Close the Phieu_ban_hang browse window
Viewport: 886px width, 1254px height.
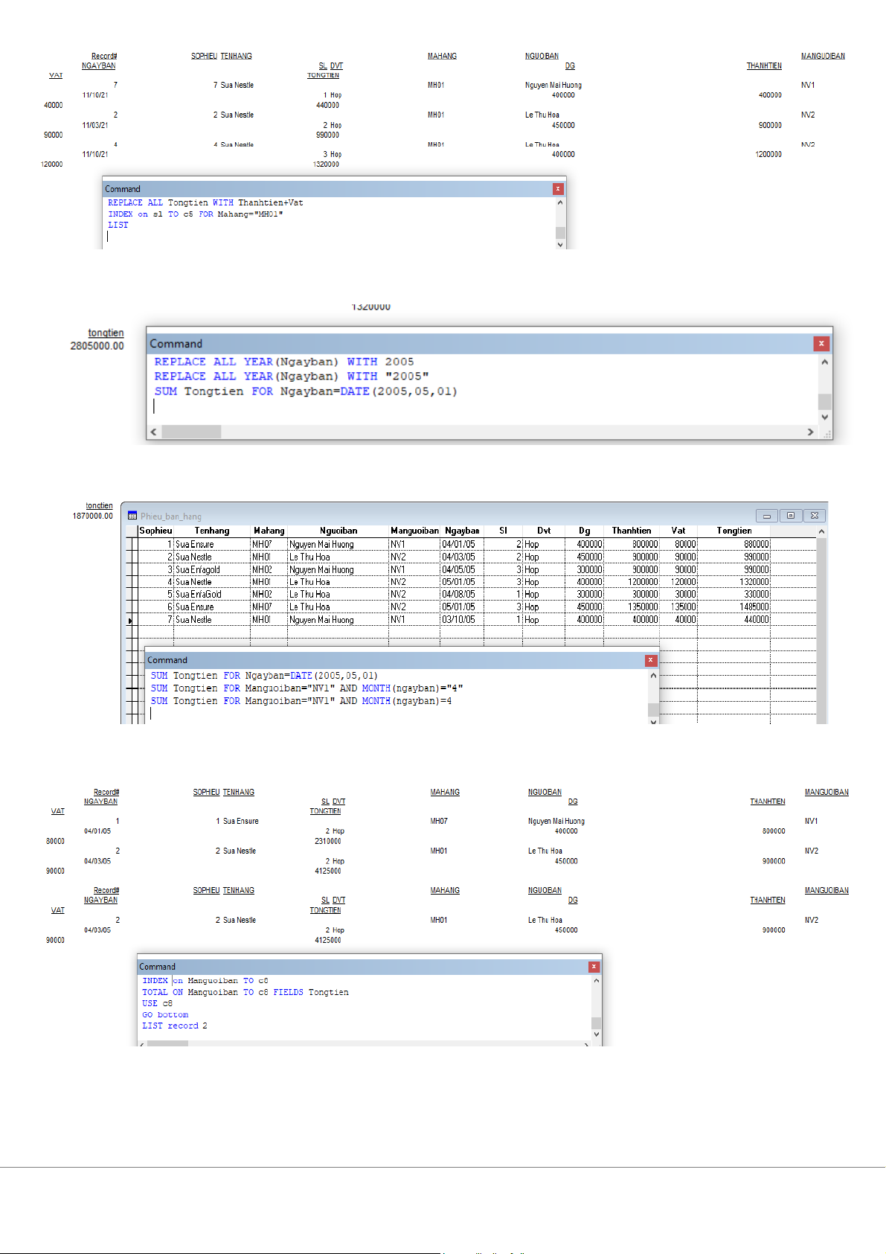(815, 516)
